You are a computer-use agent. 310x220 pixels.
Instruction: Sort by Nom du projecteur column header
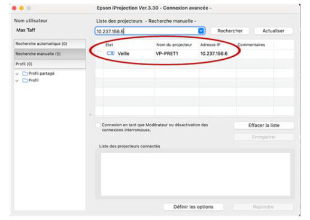point(174,45)
